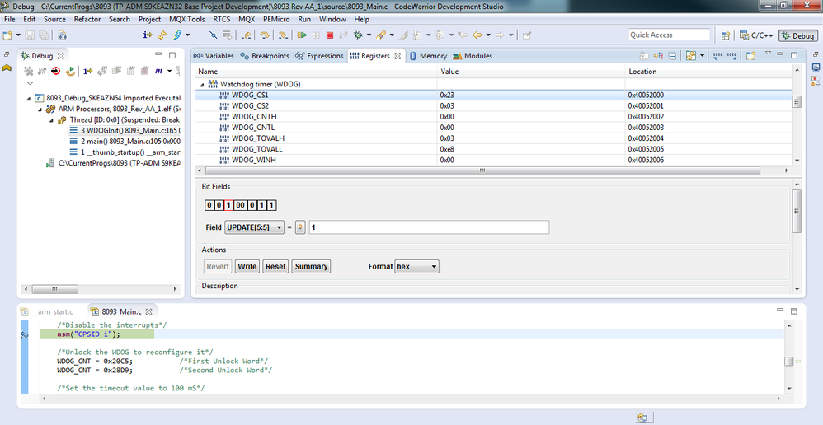
Task: Click the Reset button in Actions
Action: (275, 266)
